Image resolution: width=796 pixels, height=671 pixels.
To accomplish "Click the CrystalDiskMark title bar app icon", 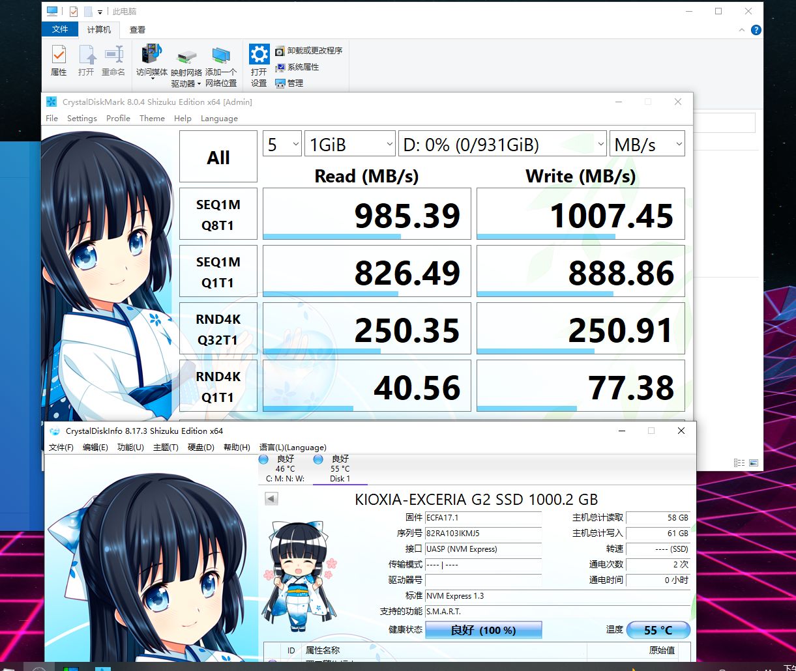I will [52, 102].
